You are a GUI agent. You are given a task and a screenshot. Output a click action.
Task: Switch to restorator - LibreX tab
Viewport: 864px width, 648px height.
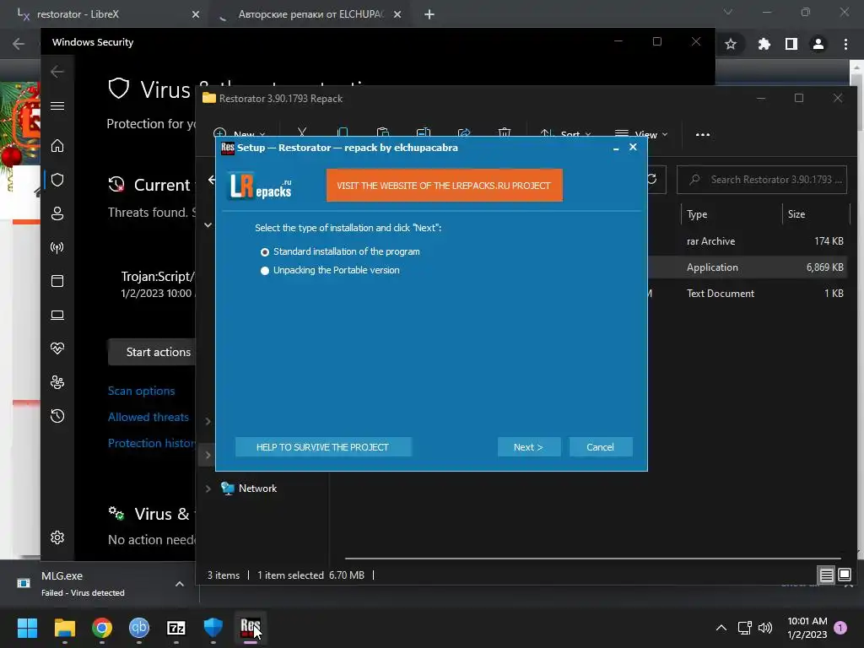105,14
